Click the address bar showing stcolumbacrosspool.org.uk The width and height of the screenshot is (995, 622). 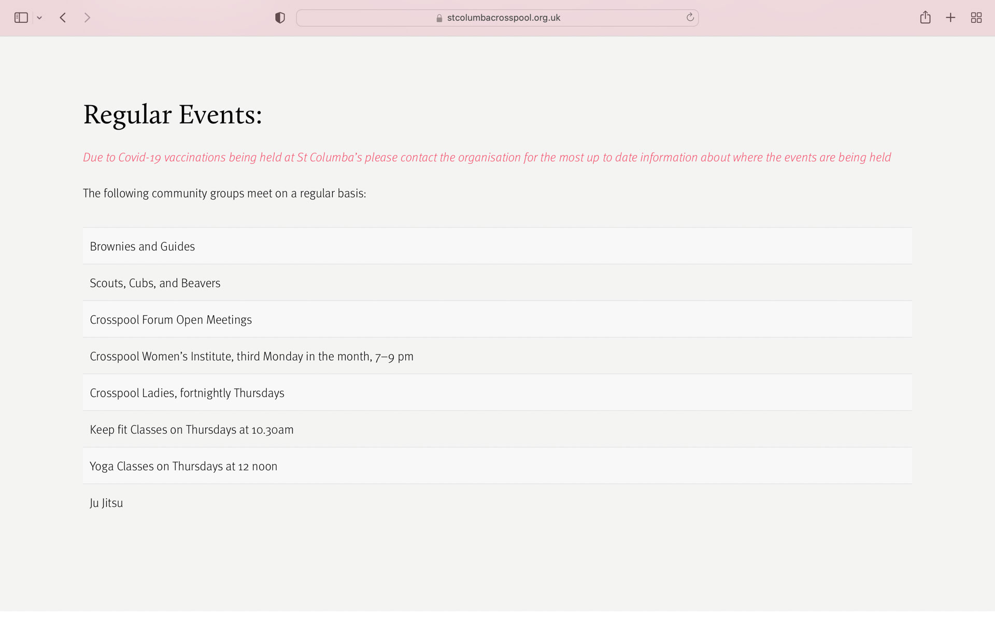(497, 18)
